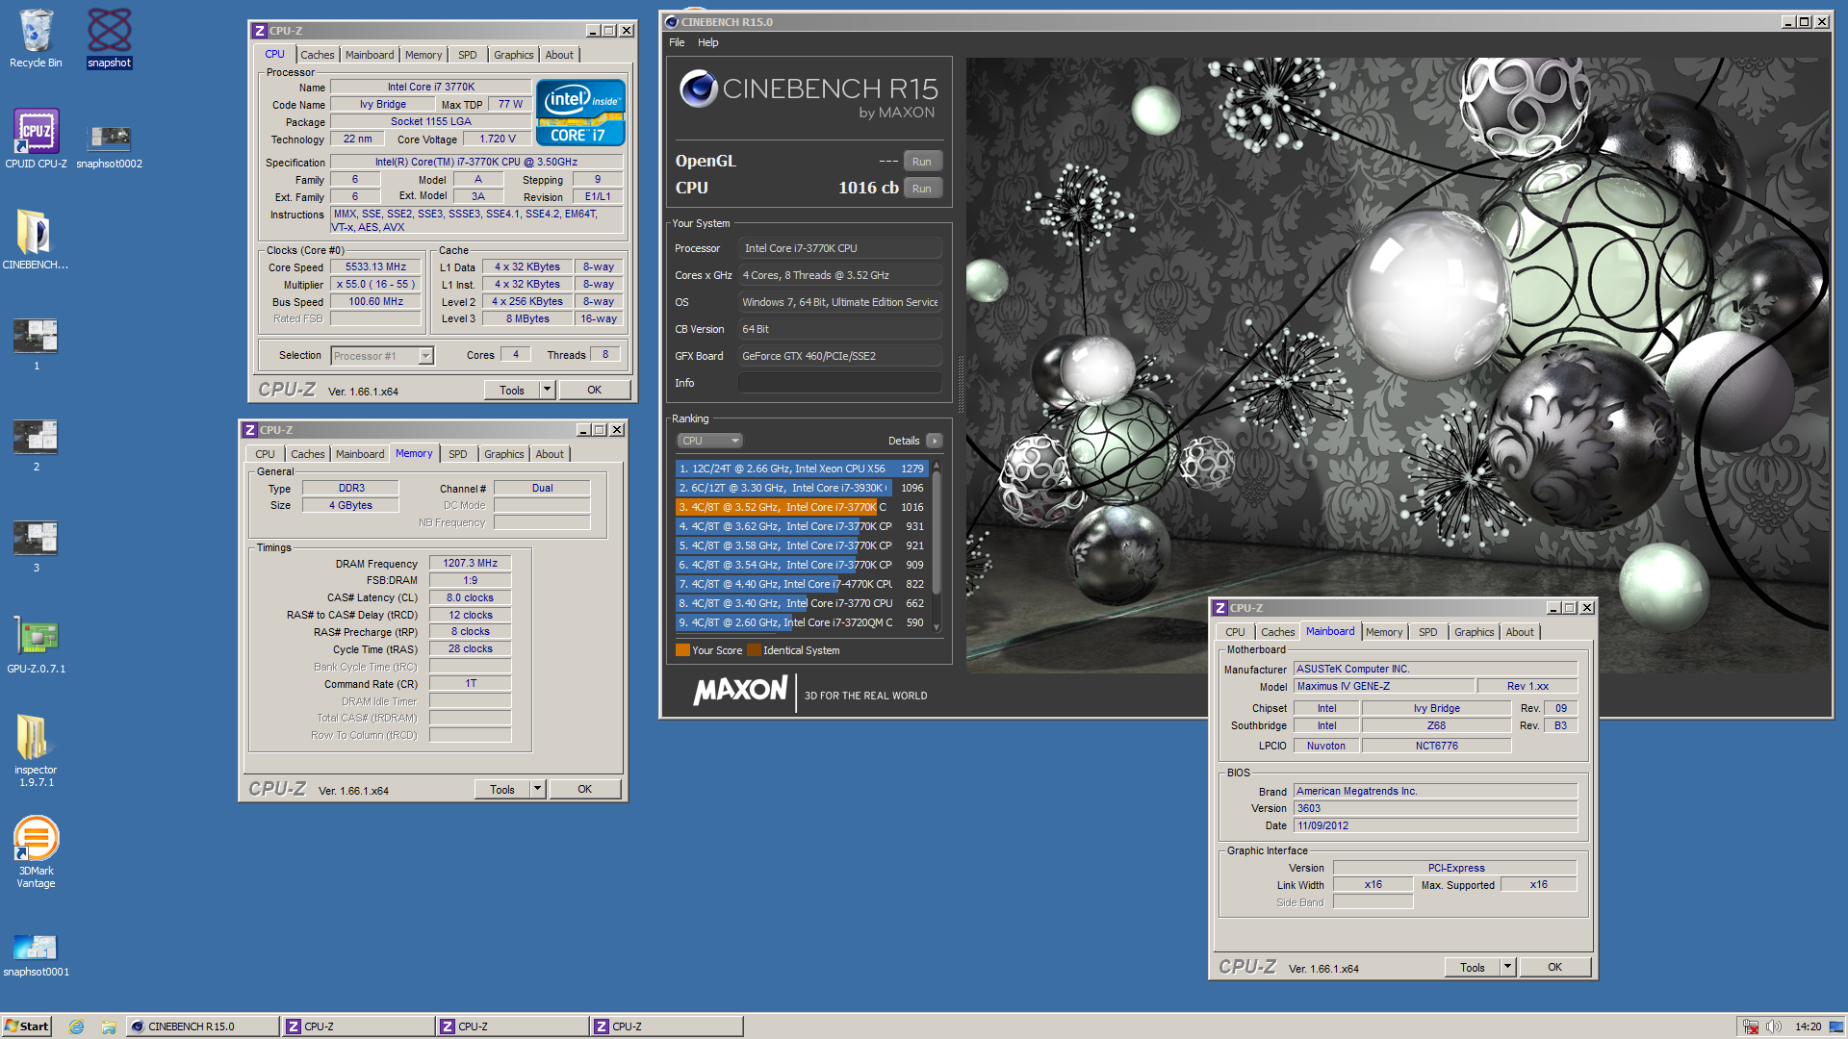Open the CINEBENCH folder on desktop

click(36, 241)
